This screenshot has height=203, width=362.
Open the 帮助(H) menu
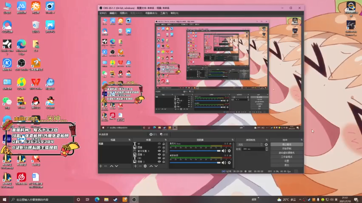[174, 13]
